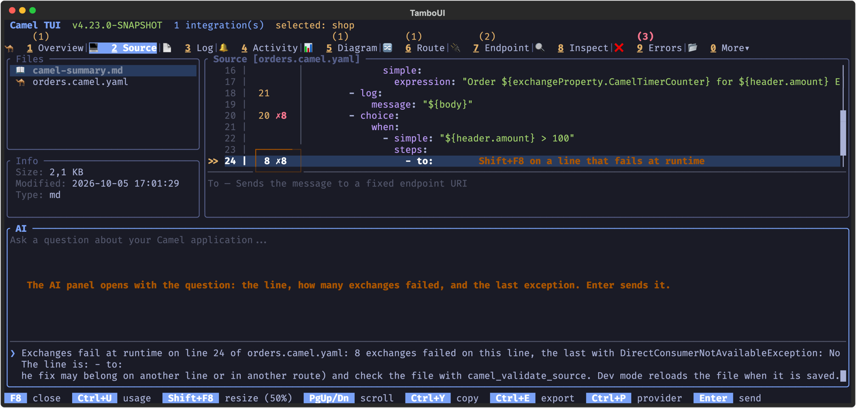Click source line 20 '- choice:'
Viewport: 856px width, 408px height.
coord(374,116)
